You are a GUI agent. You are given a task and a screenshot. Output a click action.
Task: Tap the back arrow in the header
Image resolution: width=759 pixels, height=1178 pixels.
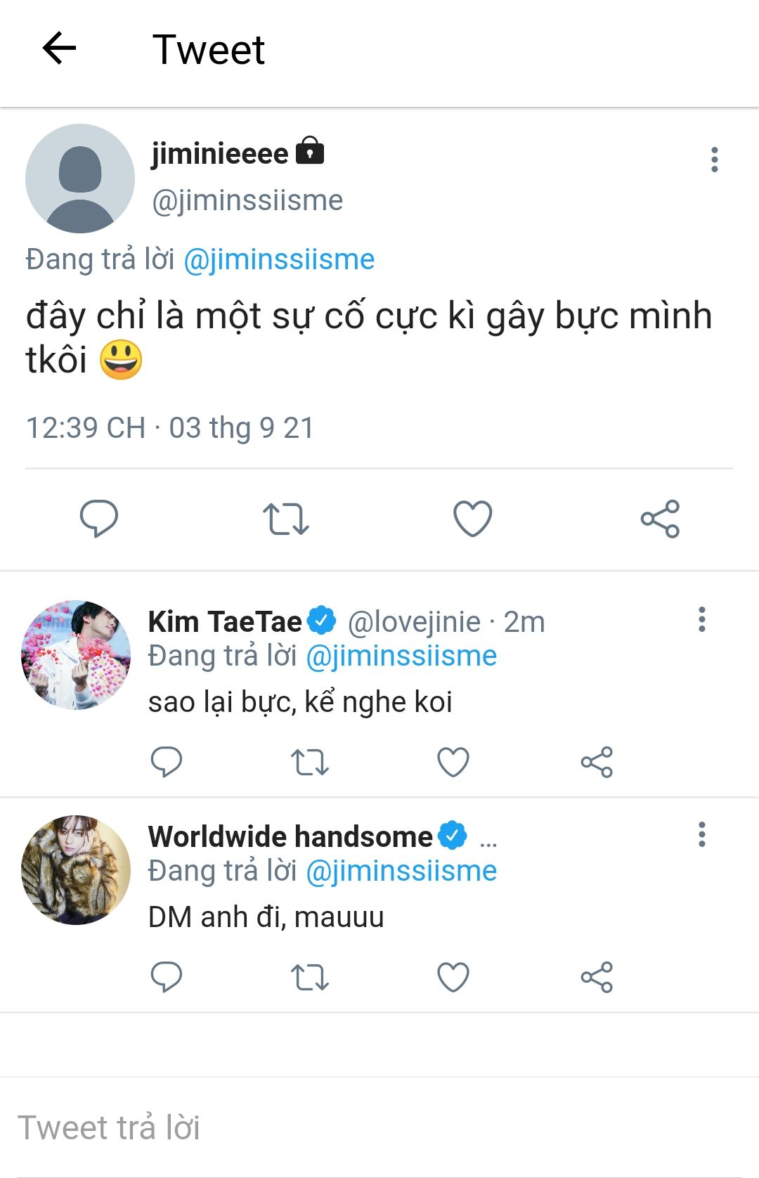pyautogui.click(x=59, y=48)
